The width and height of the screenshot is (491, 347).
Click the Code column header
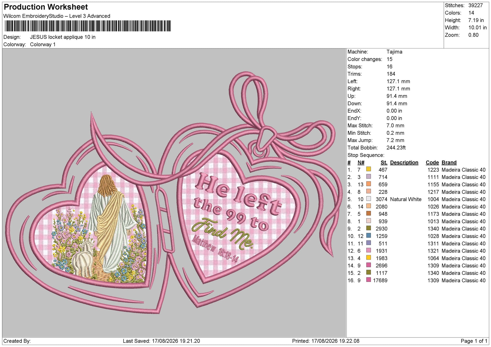432,163
